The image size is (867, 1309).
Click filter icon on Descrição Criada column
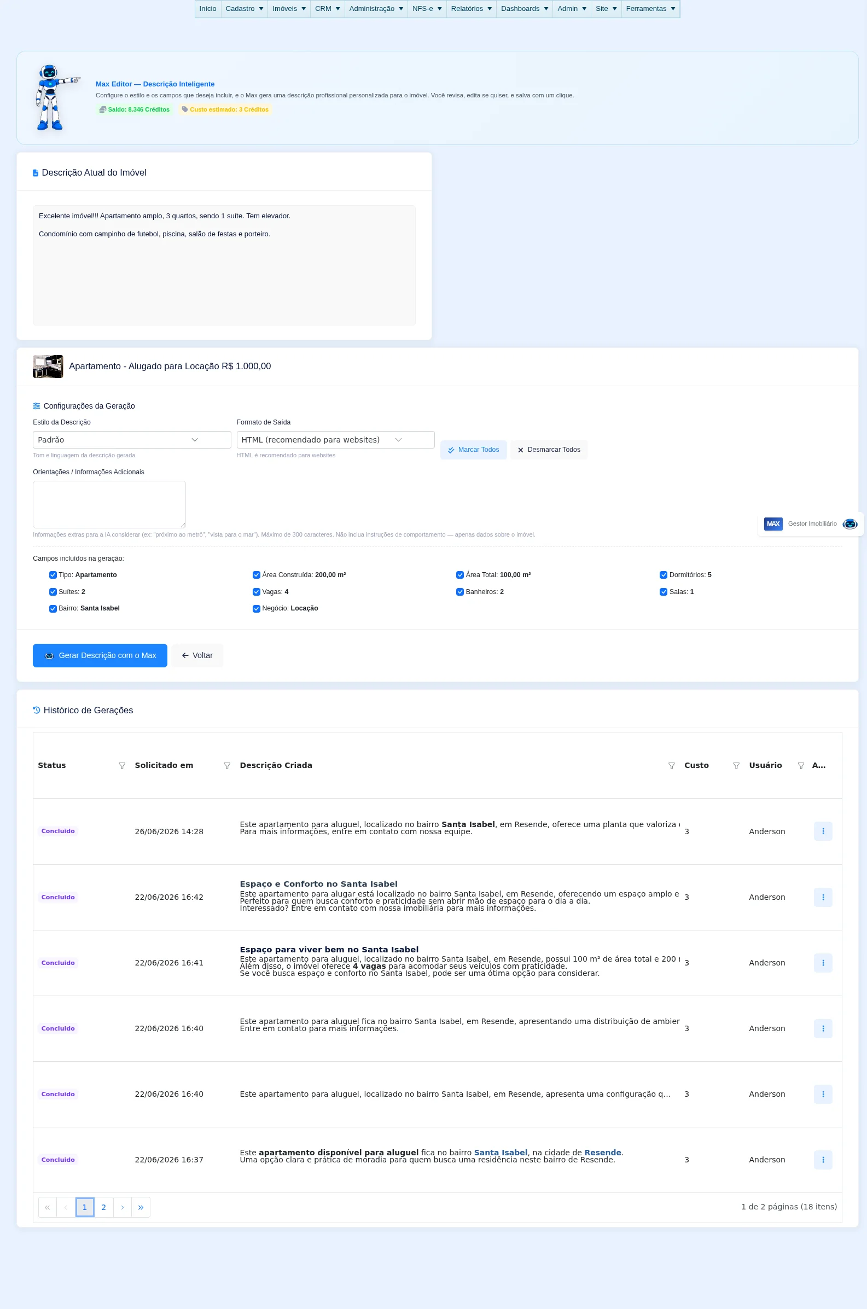coord(671,766)
